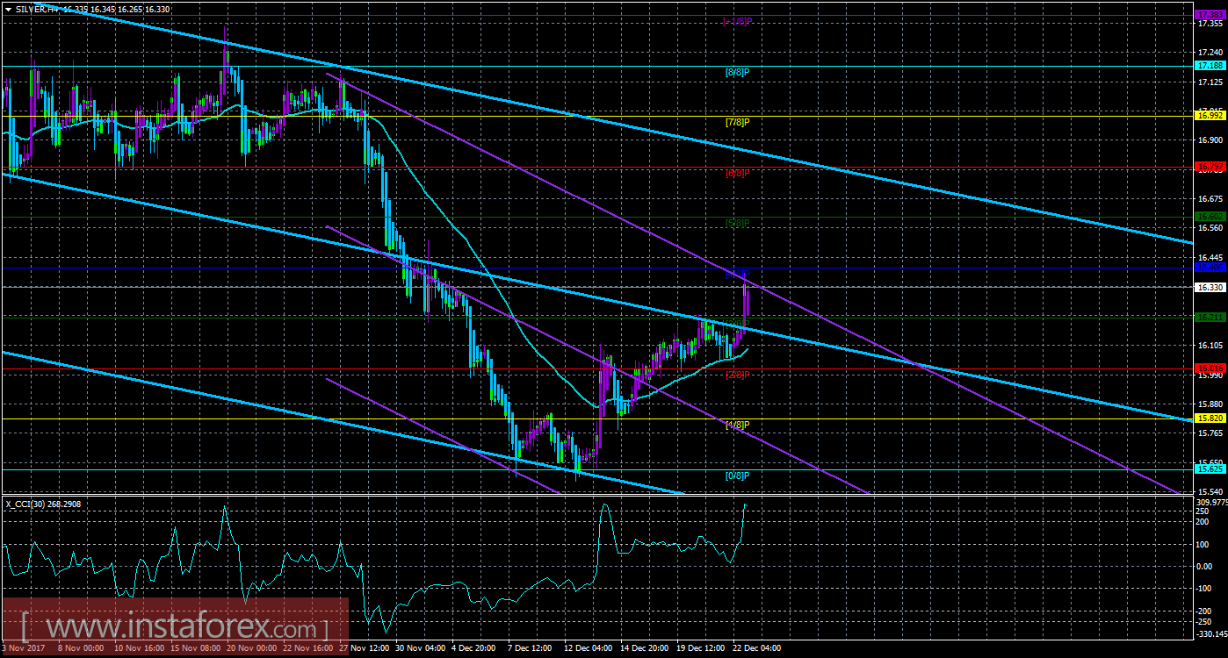
Task: Click the -330.145 value on CCI scale
Action: (1211, 634)
